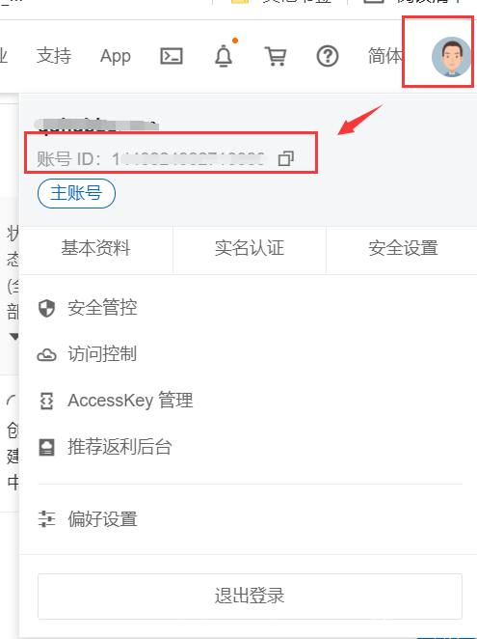
Task: Click the cloud icon beside 访问控制
Action: (46, 355)
